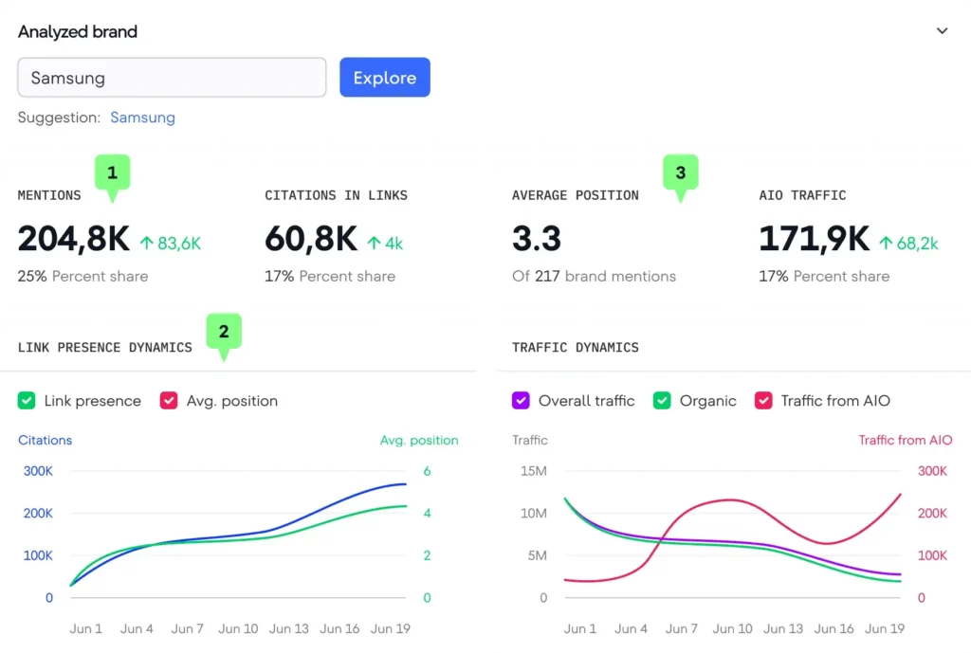This screenshot has height=653, width=971.
Task: Click the MENTIONS metric heading
Action: (x=49, y=195)
